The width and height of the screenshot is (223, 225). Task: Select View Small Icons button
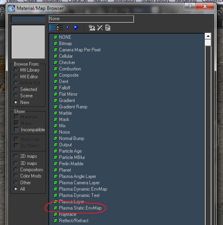(x=68, y=28)
